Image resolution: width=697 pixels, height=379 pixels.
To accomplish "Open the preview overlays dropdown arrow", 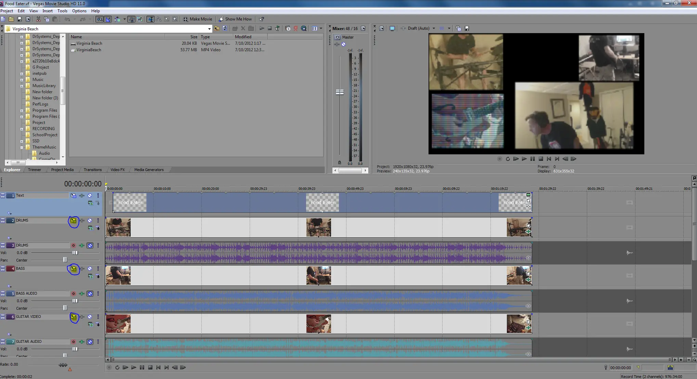I will 449,28.
